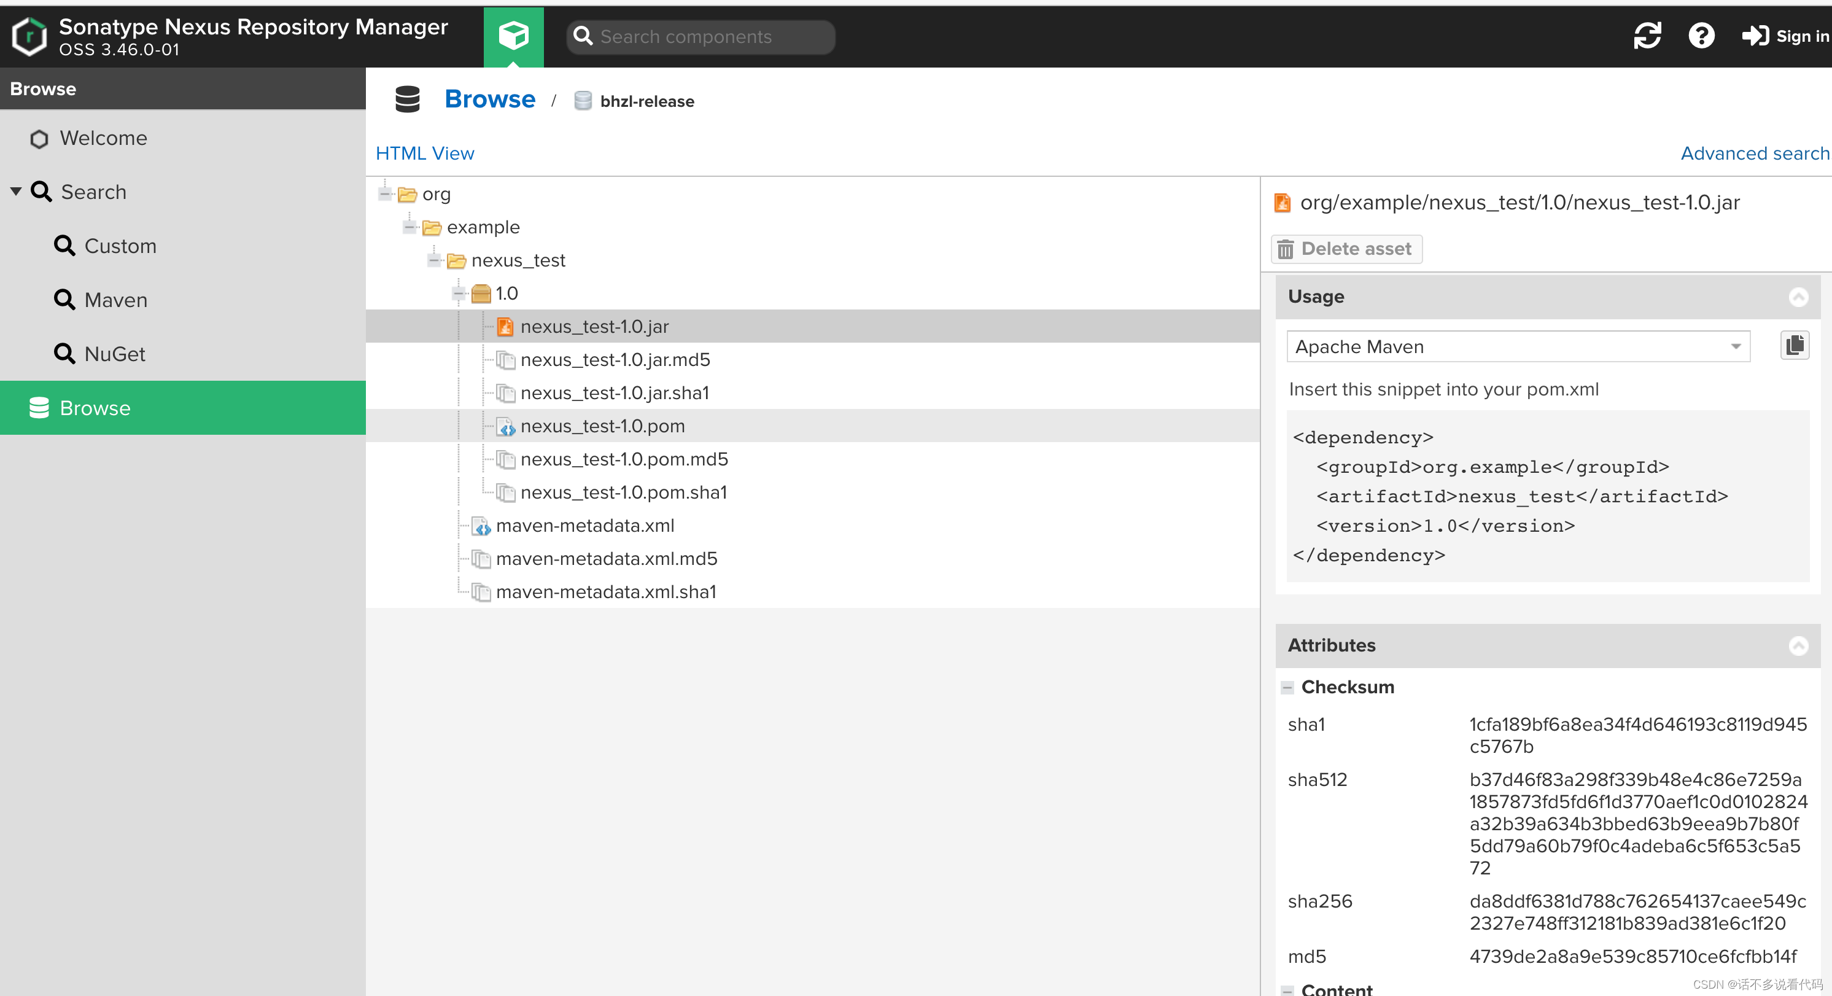Click the nexus_test-1.0.pom xml icon
This screenshot has width=1832, height=996.
506,426
